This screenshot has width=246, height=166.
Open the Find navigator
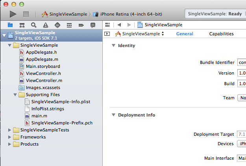point(34,25)
